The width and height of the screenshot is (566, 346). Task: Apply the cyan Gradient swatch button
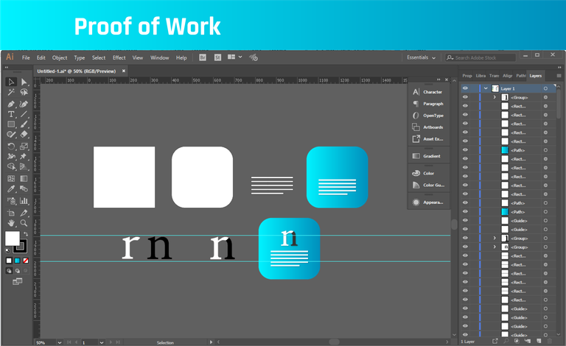click(x=18, y=260)
